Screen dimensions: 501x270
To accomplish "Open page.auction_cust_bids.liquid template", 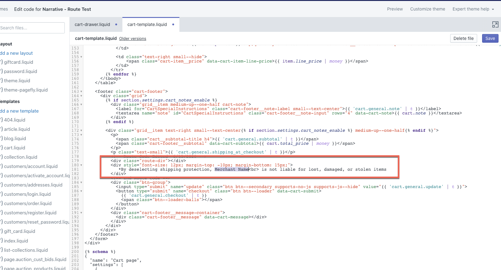I will click(35, 259).
